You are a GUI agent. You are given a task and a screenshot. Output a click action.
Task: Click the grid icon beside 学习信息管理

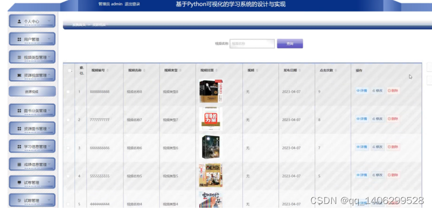click(19, 146)
